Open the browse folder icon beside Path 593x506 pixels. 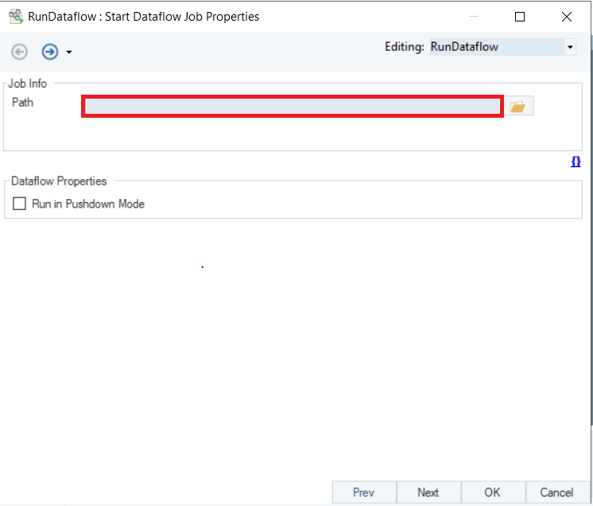pyautogui.click(x=518, y=107)
